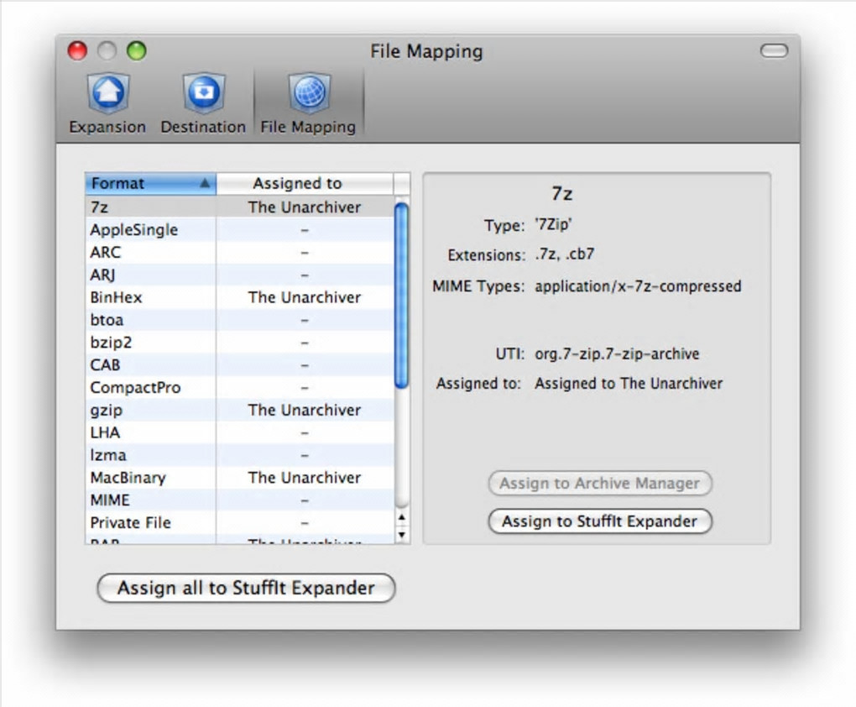
Task: Click The Unarchiver cell in 7z row
Action: coord(305,207)
